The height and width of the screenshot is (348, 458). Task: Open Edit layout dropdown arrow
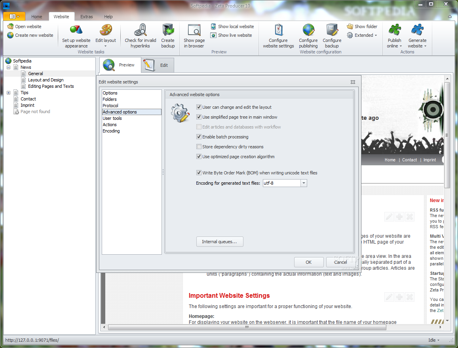(x=106, y=46)
